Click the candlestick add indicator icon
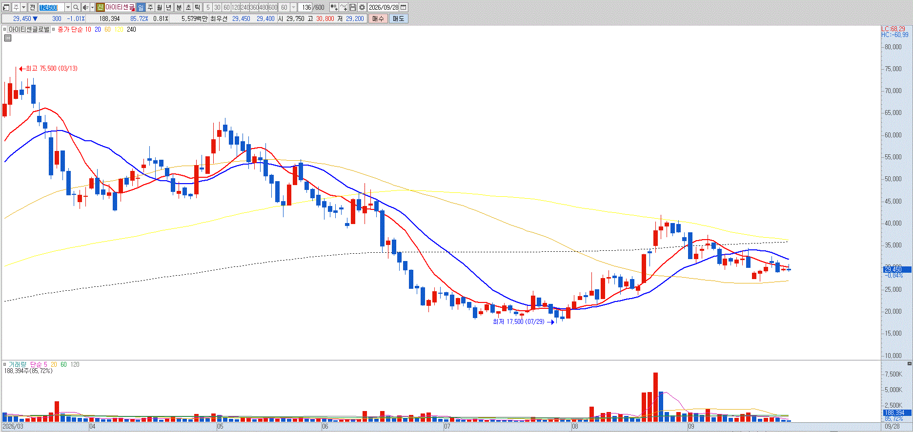The width and height of the screenshot is (913, 432). 334,7
